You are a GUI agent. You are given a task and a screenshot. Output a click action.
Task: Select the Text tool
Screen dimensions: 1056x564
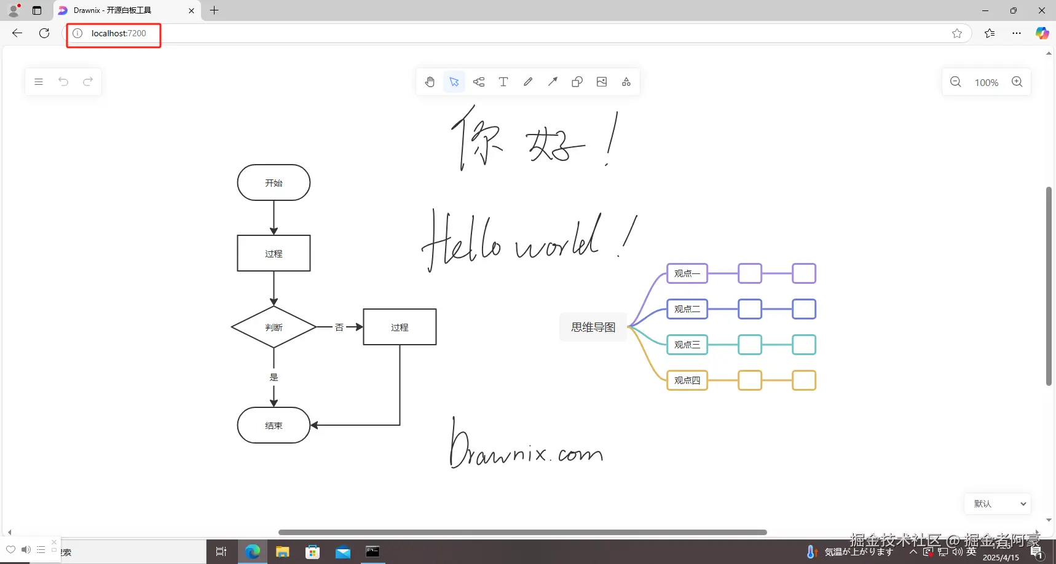[x=503, y=82]
